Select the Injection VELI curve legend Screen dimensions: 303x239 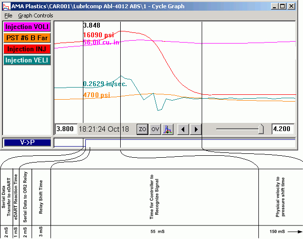click(x=27, y=60)
